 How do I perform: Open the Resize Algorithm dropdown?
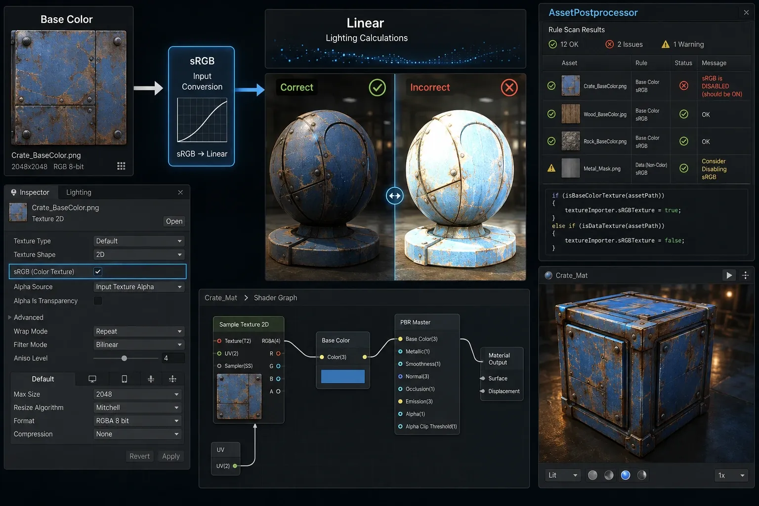click(137, 408)
